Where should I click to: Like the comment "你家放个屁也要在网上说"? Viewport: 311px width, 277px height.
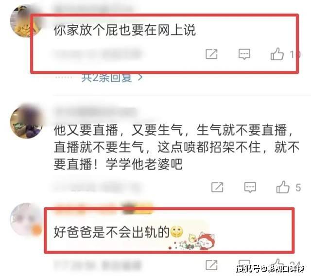277,54
